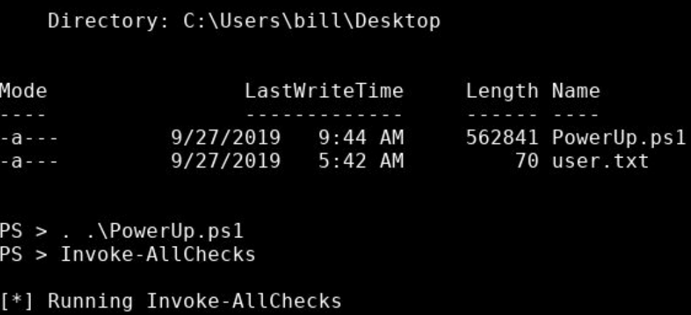Click the 5:42 AM write time
Image resolution: width=691 pixels, height=315 pixels.
(360, 161)
